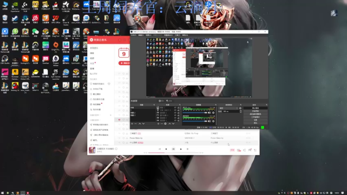
Task: Lock the first OBS source
Action: coord(178,107)
